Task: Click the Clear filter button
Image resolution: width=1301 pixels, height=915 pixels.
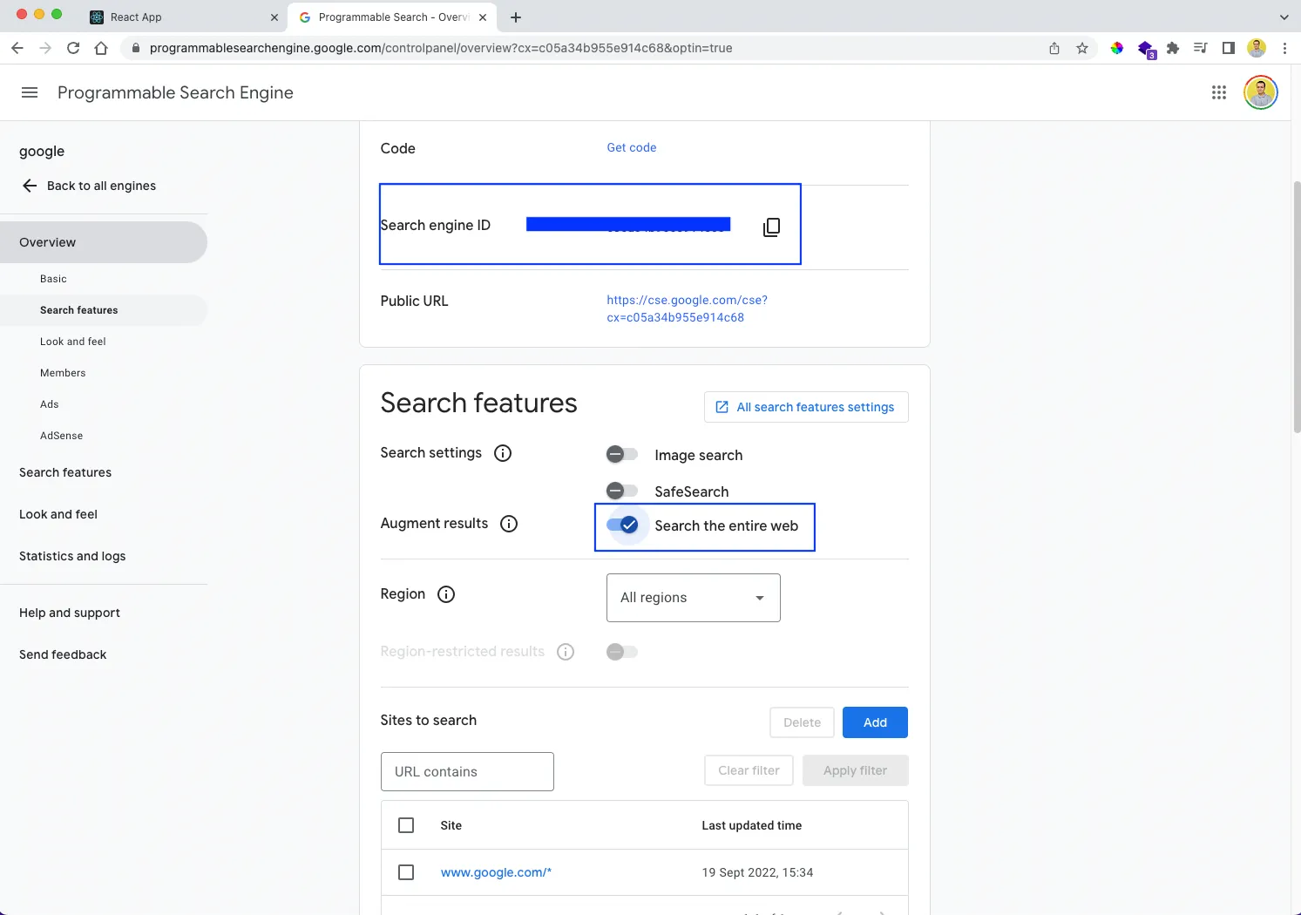Action: (x=749, y=770)
